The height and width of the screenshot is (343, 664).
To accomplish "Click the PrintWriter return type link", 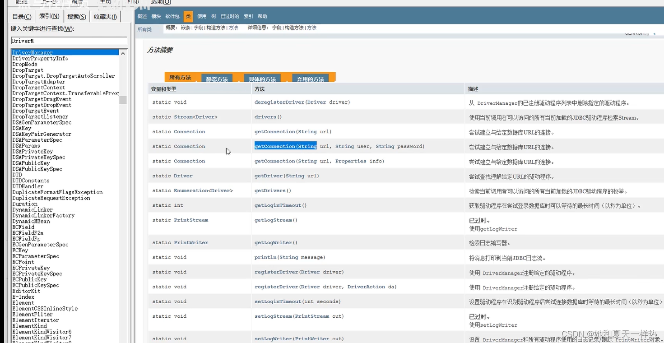I will 191,243.
